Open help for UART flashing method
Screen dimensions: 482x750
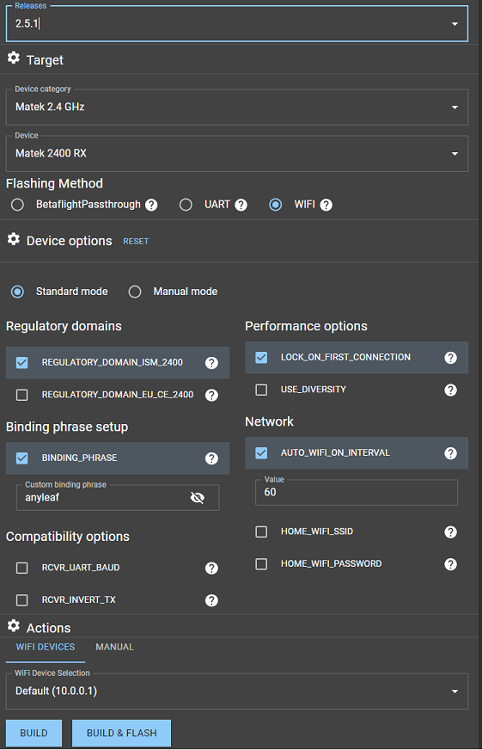241,205
